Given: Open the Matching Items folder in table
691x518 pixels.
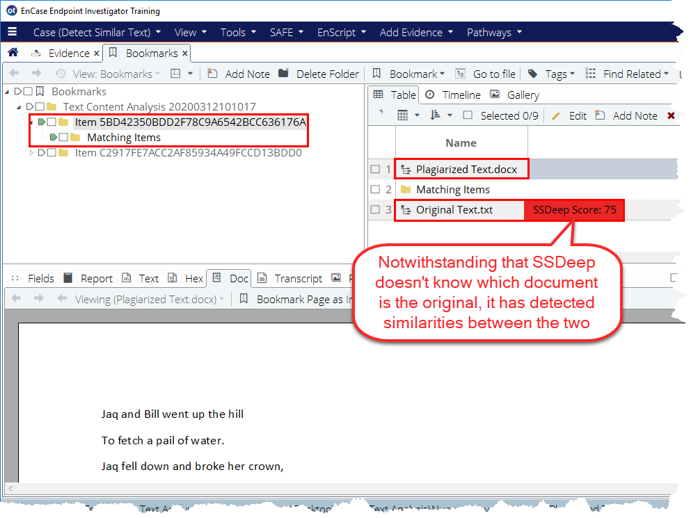Looking at the screenshot, I should click(453, 189).
